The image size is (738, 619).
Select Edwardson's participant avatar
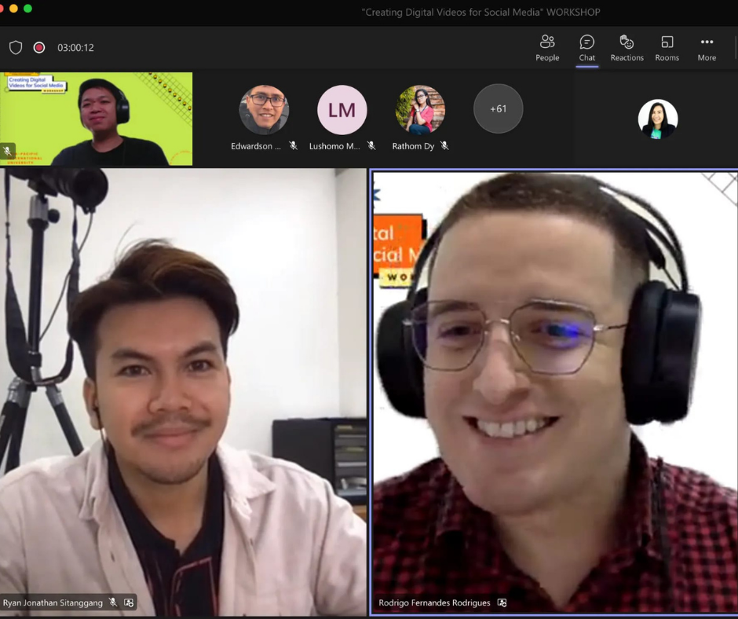coord(264,110)
